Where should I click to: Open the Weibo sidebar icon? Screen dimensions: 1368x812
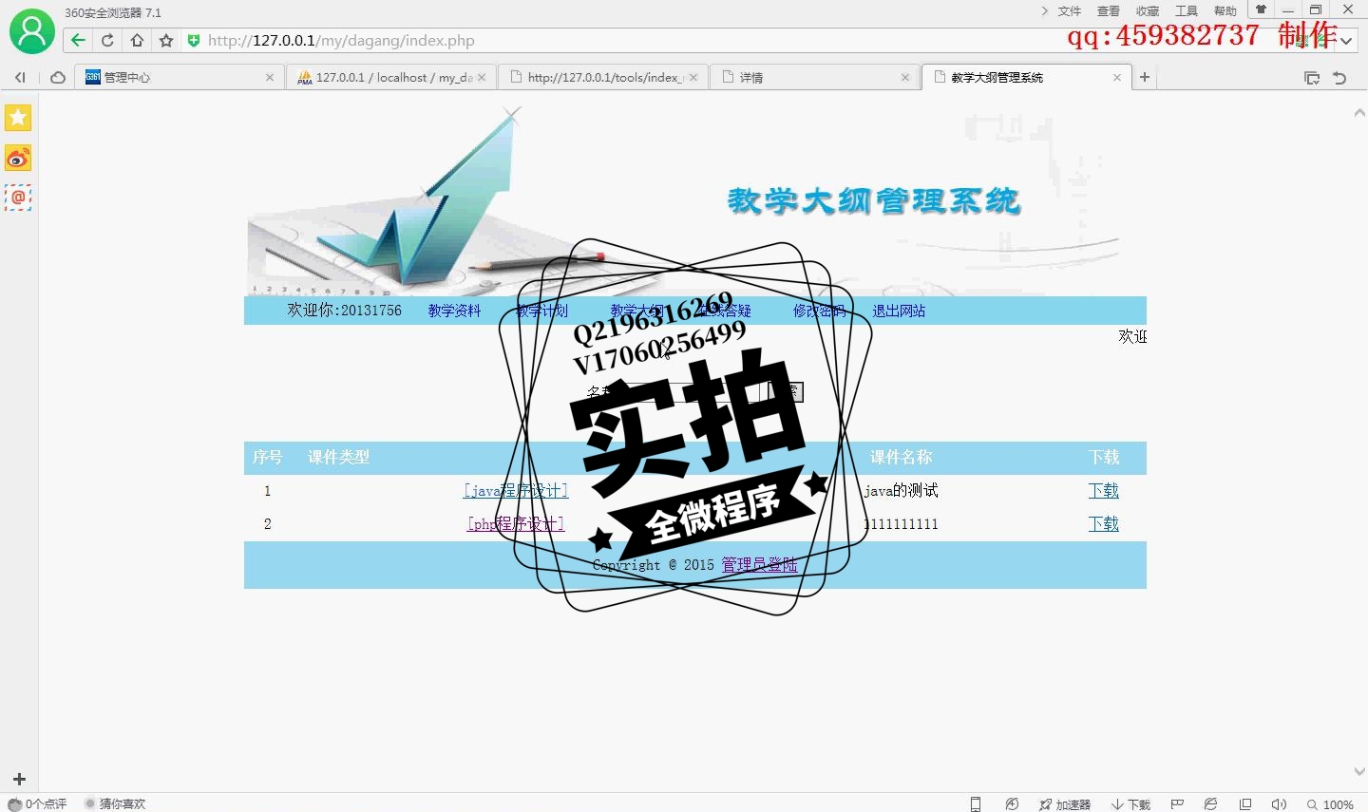[x=18, y=158]
